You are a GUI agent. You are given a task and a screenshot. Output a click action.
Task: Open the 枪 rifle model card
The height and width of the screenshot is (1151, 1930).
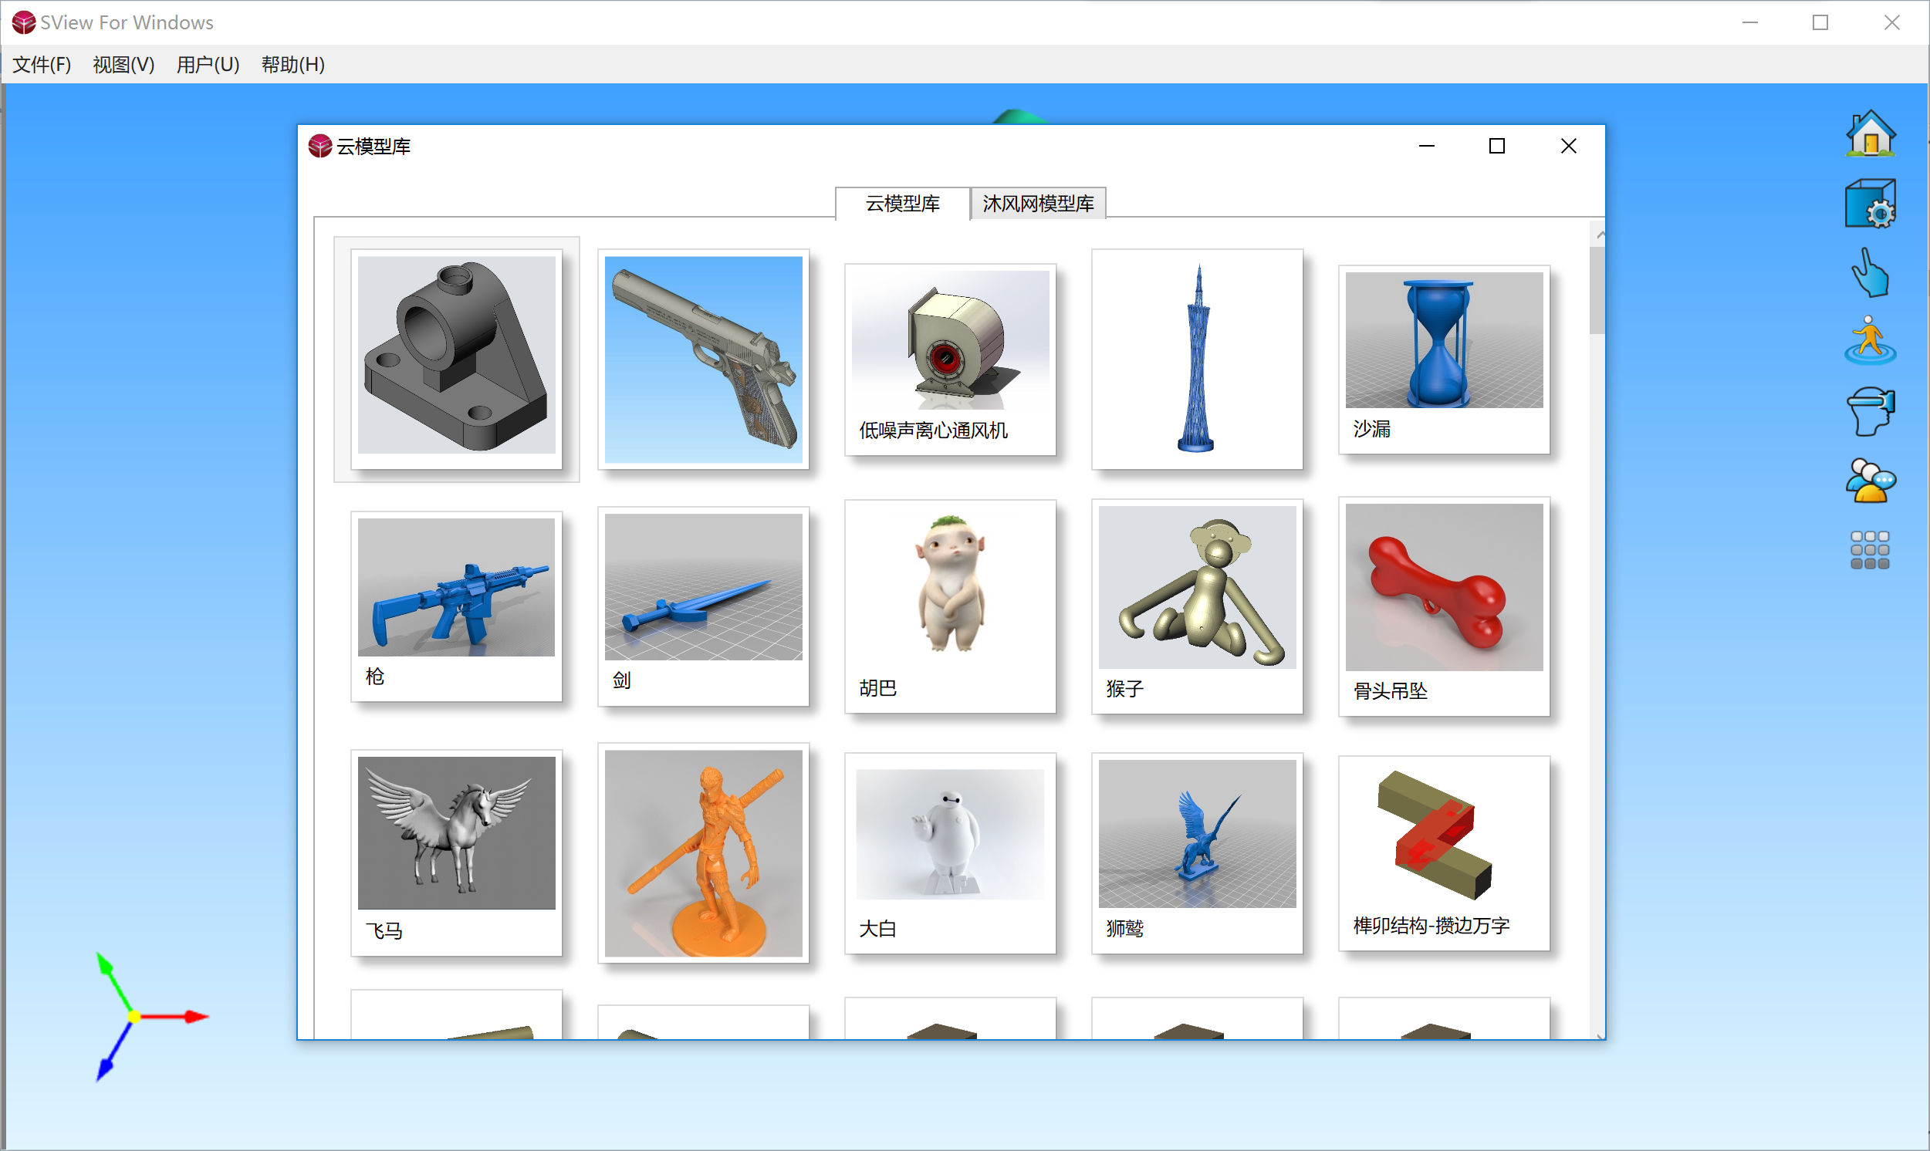pyautogui.click(x=456, y=606)
